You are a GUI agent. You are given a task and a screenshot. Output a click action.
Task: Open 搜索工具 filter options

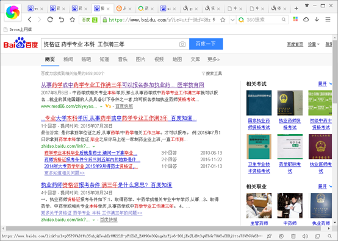pyautogui.click(x=212, y=74)
